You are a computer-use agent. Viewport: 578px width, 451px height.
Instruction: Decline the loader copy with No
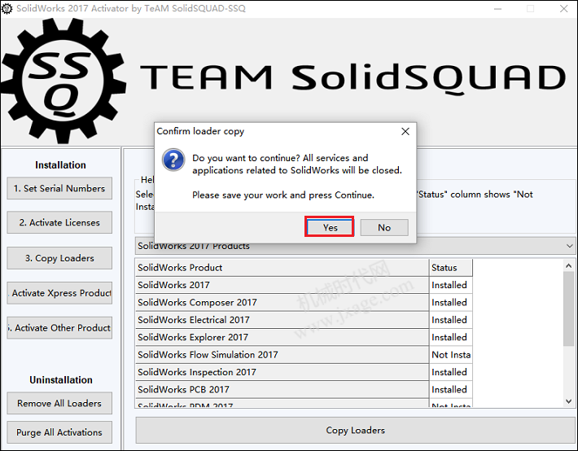pos(384,227)
